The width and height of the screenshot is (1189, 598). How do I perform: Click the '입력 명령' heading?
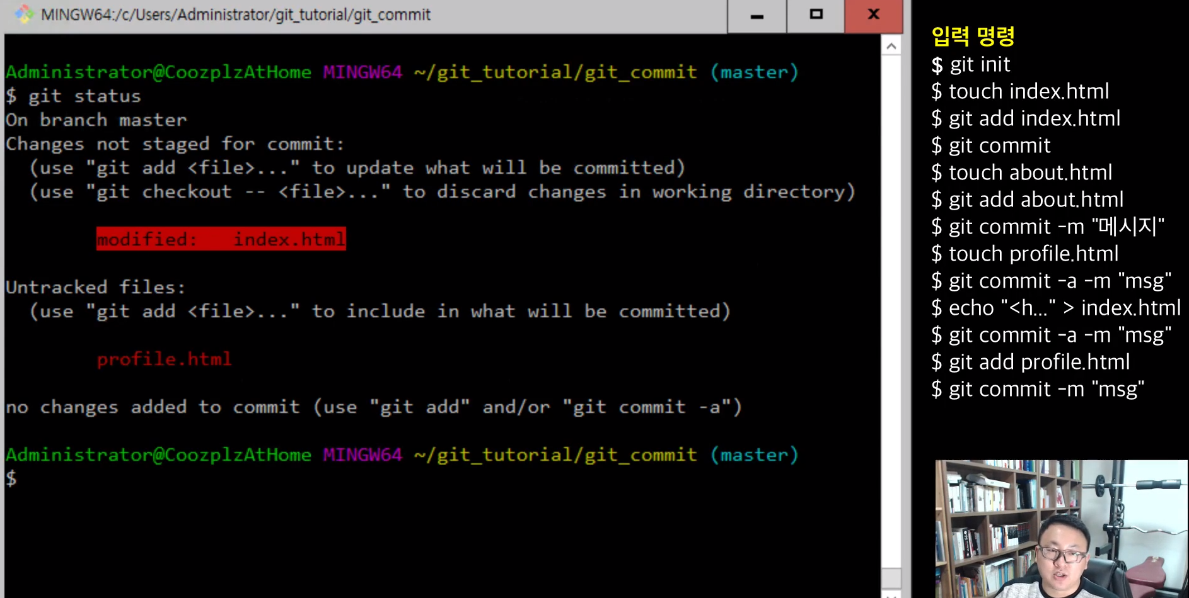pyautogui.click(x=973, y=36)
